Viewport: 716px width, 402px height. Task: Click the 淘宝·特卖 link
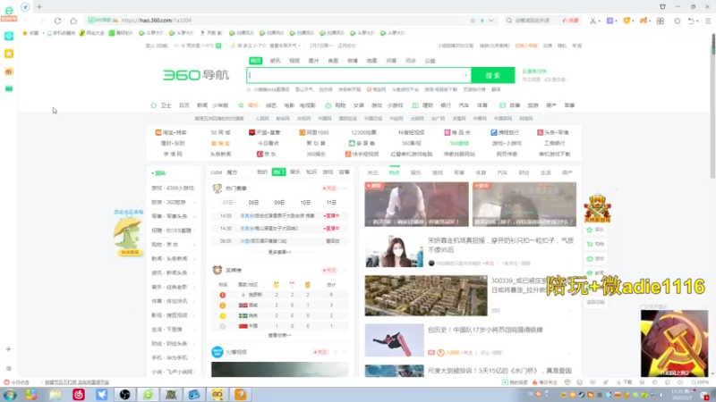[x=171, y=132]
